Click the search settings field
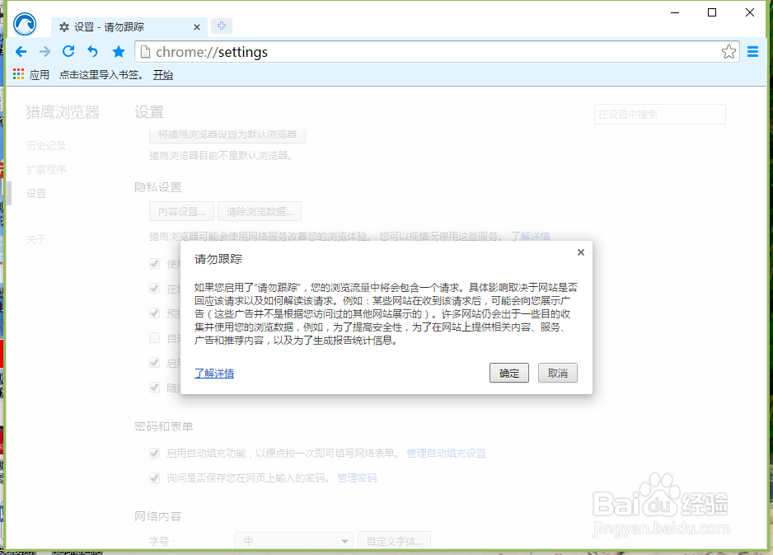 (x=659, y=114)
